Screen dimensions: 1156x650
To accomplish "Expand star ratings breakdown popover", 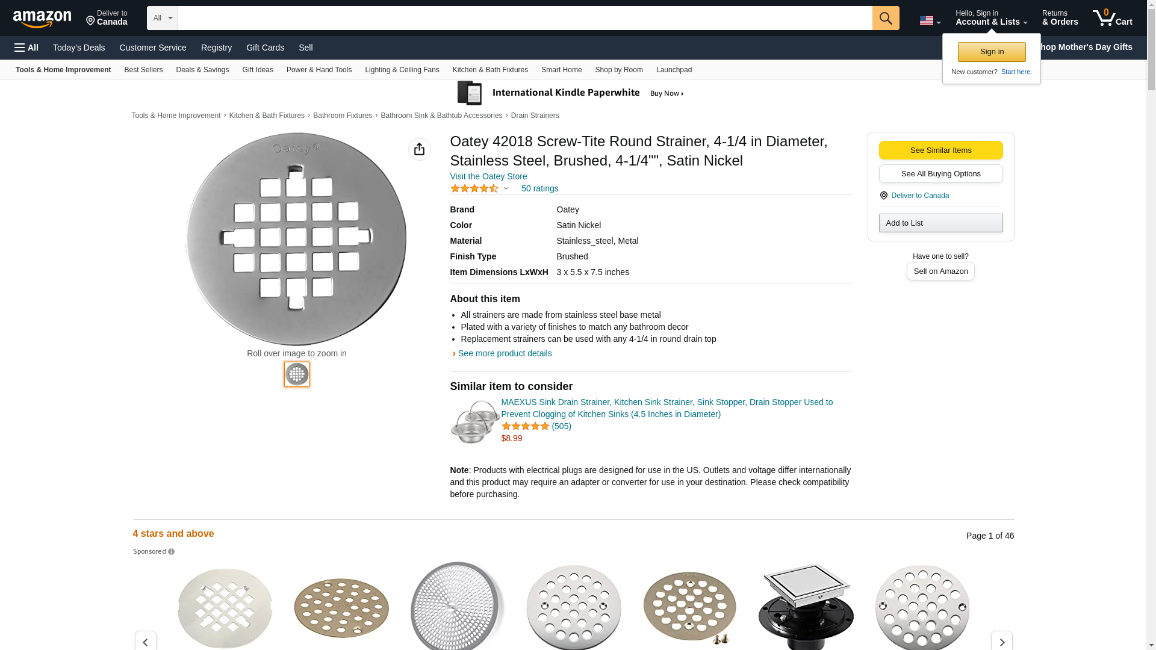I will coord(506,188).
